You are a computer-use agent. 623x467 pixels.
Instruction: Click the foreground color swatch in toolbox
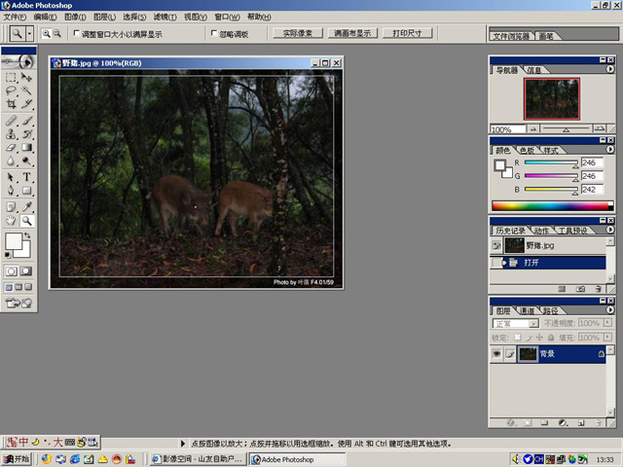coord(14,241)
